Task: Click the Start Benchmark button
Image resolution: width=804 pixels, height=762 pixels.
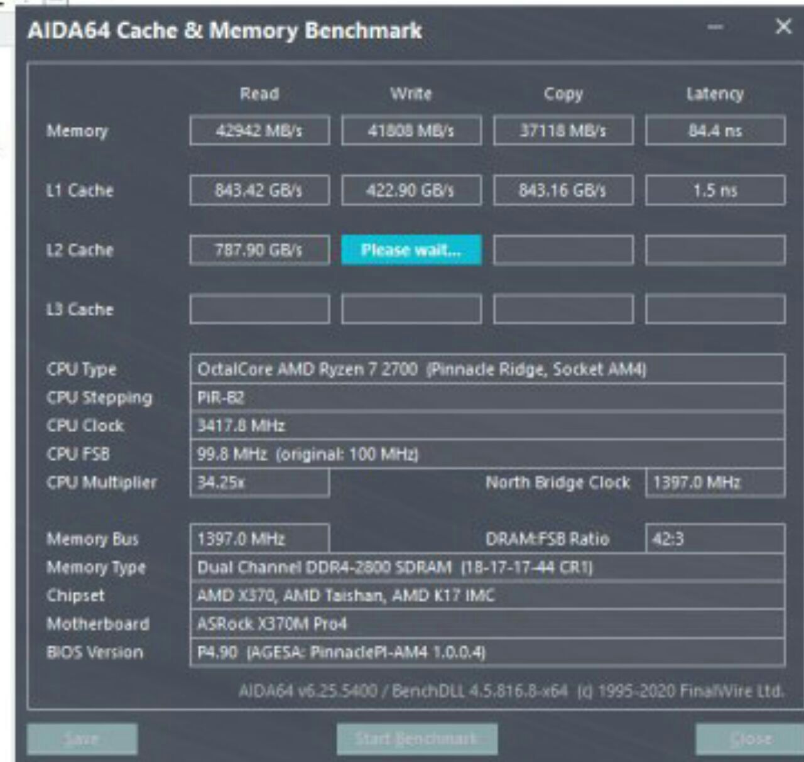Action: coord(417,739)
